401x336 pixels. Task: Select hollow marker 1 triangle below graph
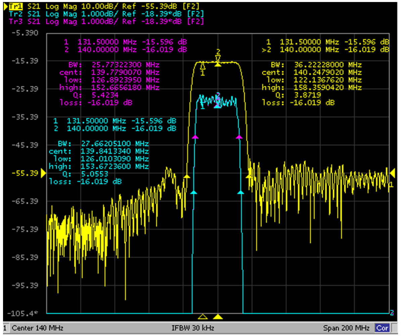(203, 317)
